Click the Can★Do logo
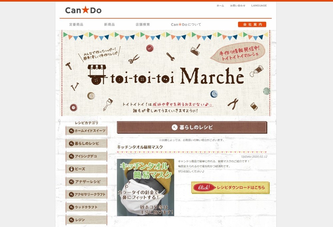The width and height of the screenshot is (333, 227). pyautogui.click(x=83, y=10)
